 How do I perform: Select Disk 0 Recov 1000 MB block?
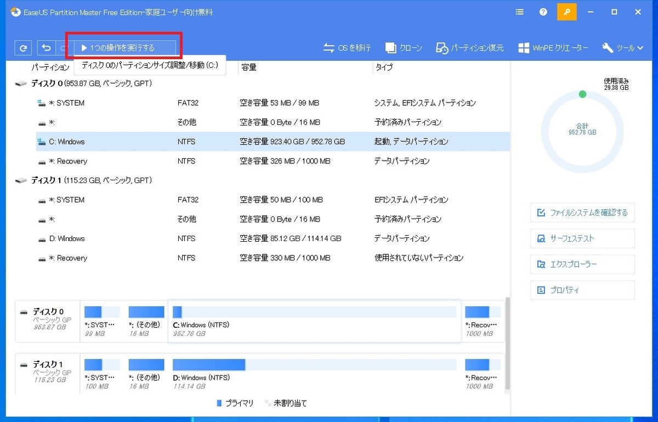point(484,321)
